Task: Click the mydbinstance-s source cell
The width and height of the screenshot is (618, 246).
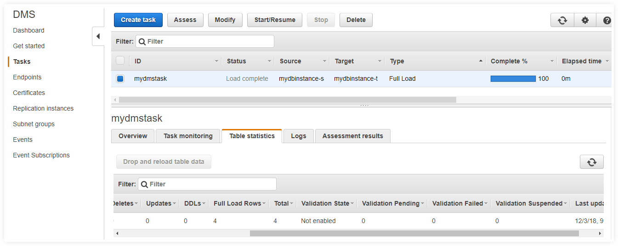Action: pyautogui.click(x=301, y=79)
